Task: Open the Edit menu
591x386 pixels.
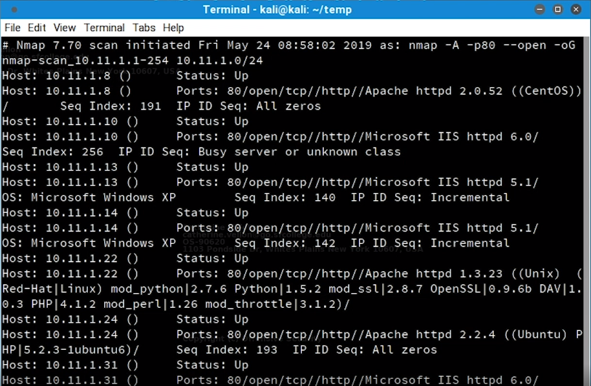Action: click(37, 28)
